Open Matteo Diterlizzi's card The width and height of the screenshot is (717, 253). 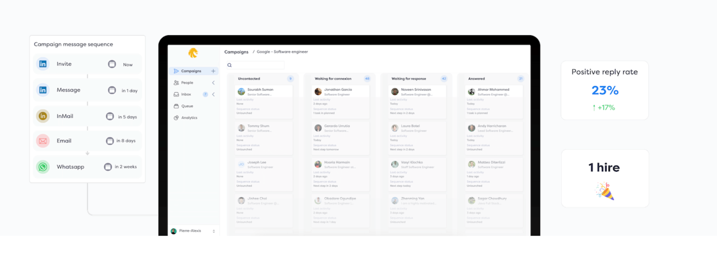[x=494, y=174]
